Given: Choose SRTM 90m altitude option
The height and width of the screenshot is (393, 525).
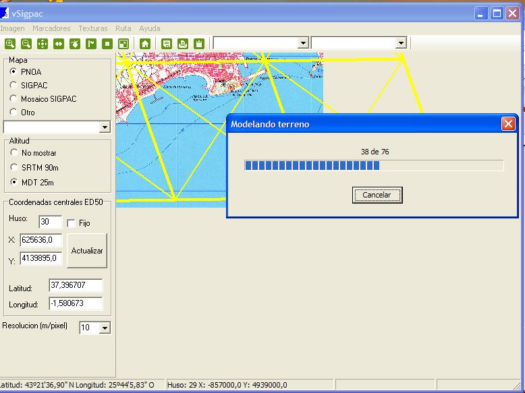Looking at the screenshot, I should (x=13, y=167).
